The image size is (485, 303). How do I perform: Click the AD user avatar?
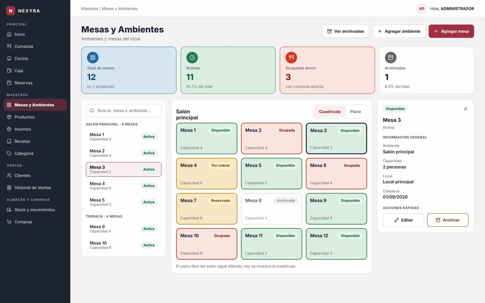tap(422, 8)
